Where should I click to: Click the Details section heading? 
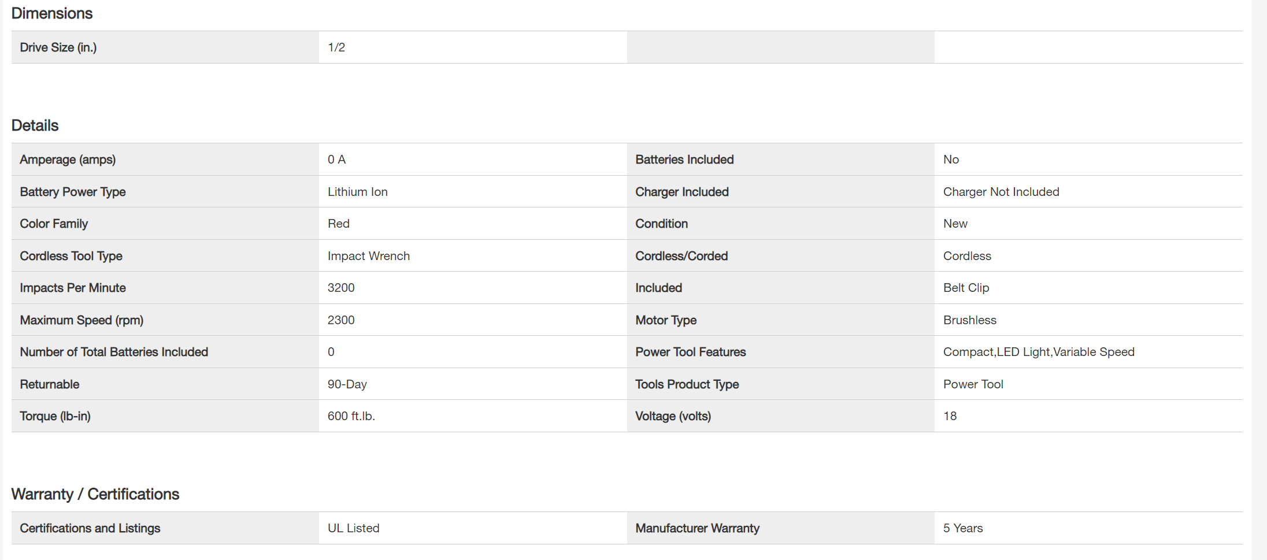tap(35, 125)
